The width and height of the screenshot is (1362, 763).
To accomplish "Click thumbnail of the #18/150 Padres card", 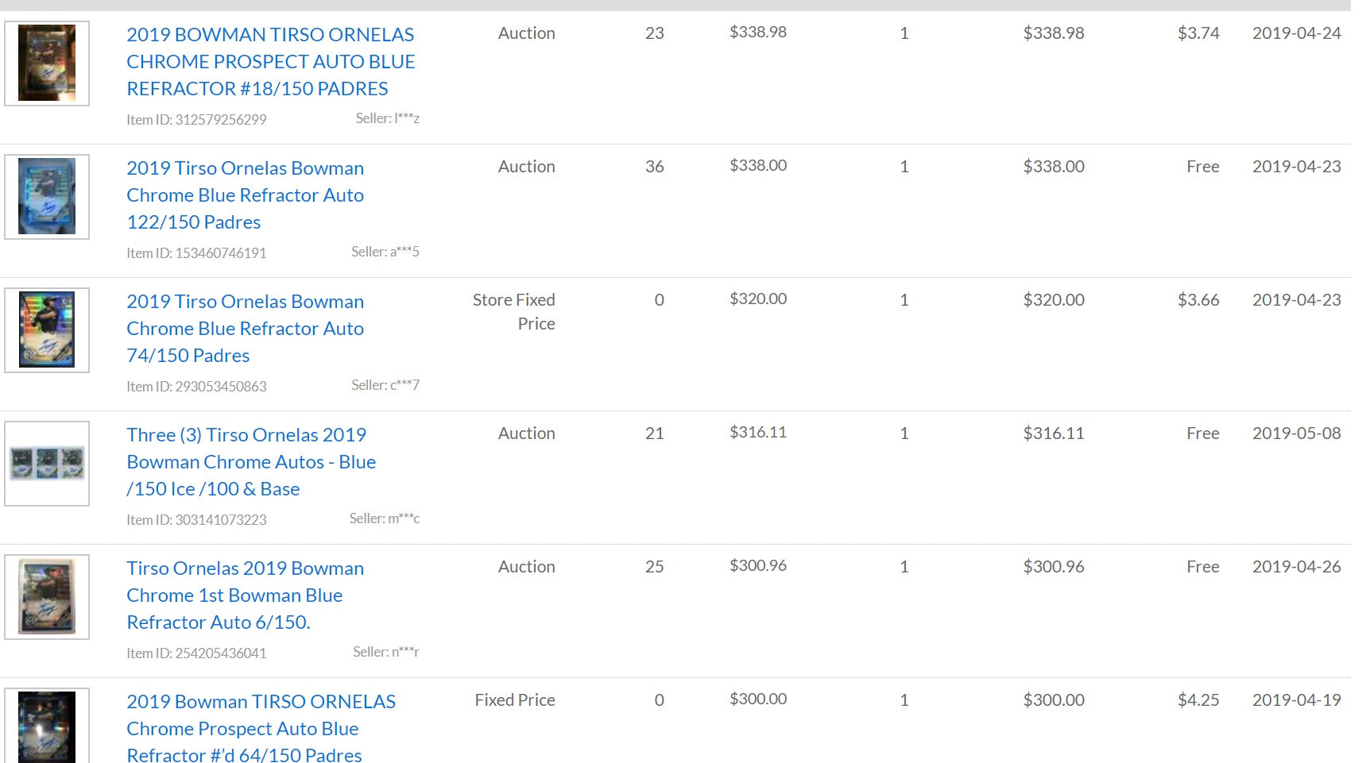I will click(47, 63).
